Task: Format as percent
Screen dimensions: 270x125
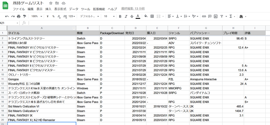Action: 53,16
